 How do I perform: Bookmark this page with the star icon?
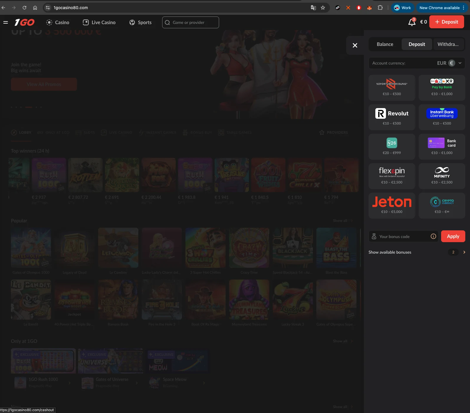323,8
